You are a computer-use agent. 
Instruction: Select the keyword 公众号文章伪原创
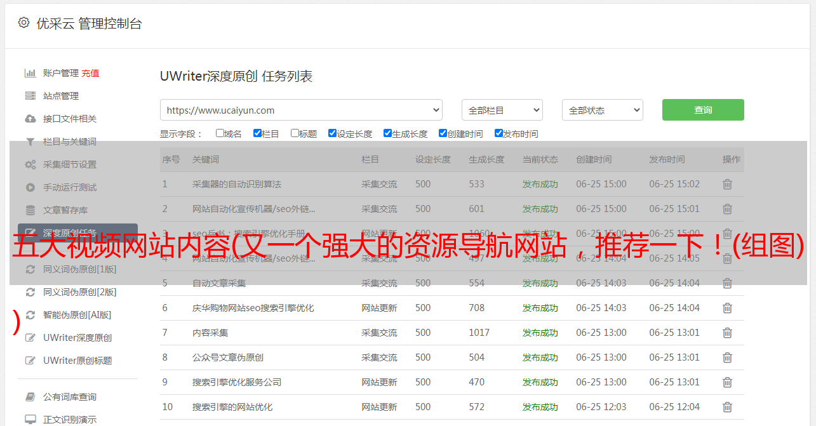coord(228,357)
